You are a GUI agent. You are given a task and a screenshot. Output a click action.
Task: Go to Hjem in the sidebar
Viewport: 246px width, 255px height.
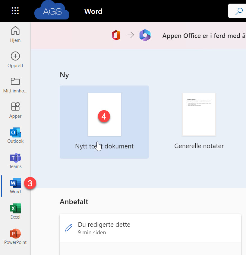[15, 34]
